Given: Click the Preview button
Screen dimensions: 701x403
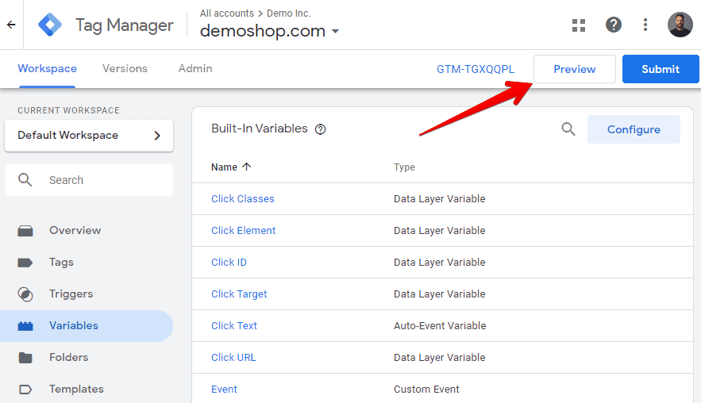Looking at the screenshot, I should point(575,69).
